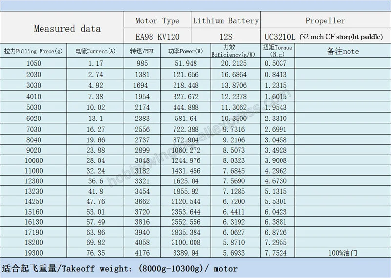Screen dimensions: 391x278
Task: Select the 'Pulling Force(g)' column header
Action: pos(34,51)
